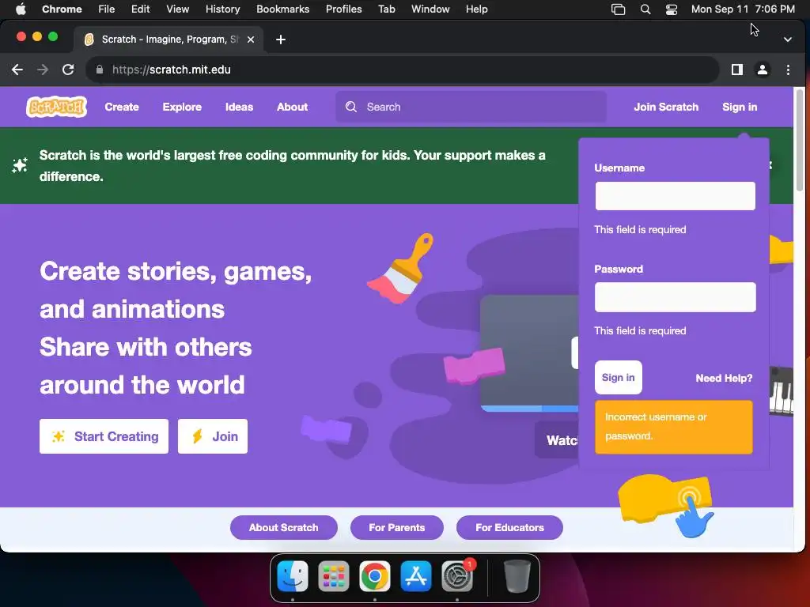
Task: Click the Stage Manager menu bar icon
Action: pos(619,9)
